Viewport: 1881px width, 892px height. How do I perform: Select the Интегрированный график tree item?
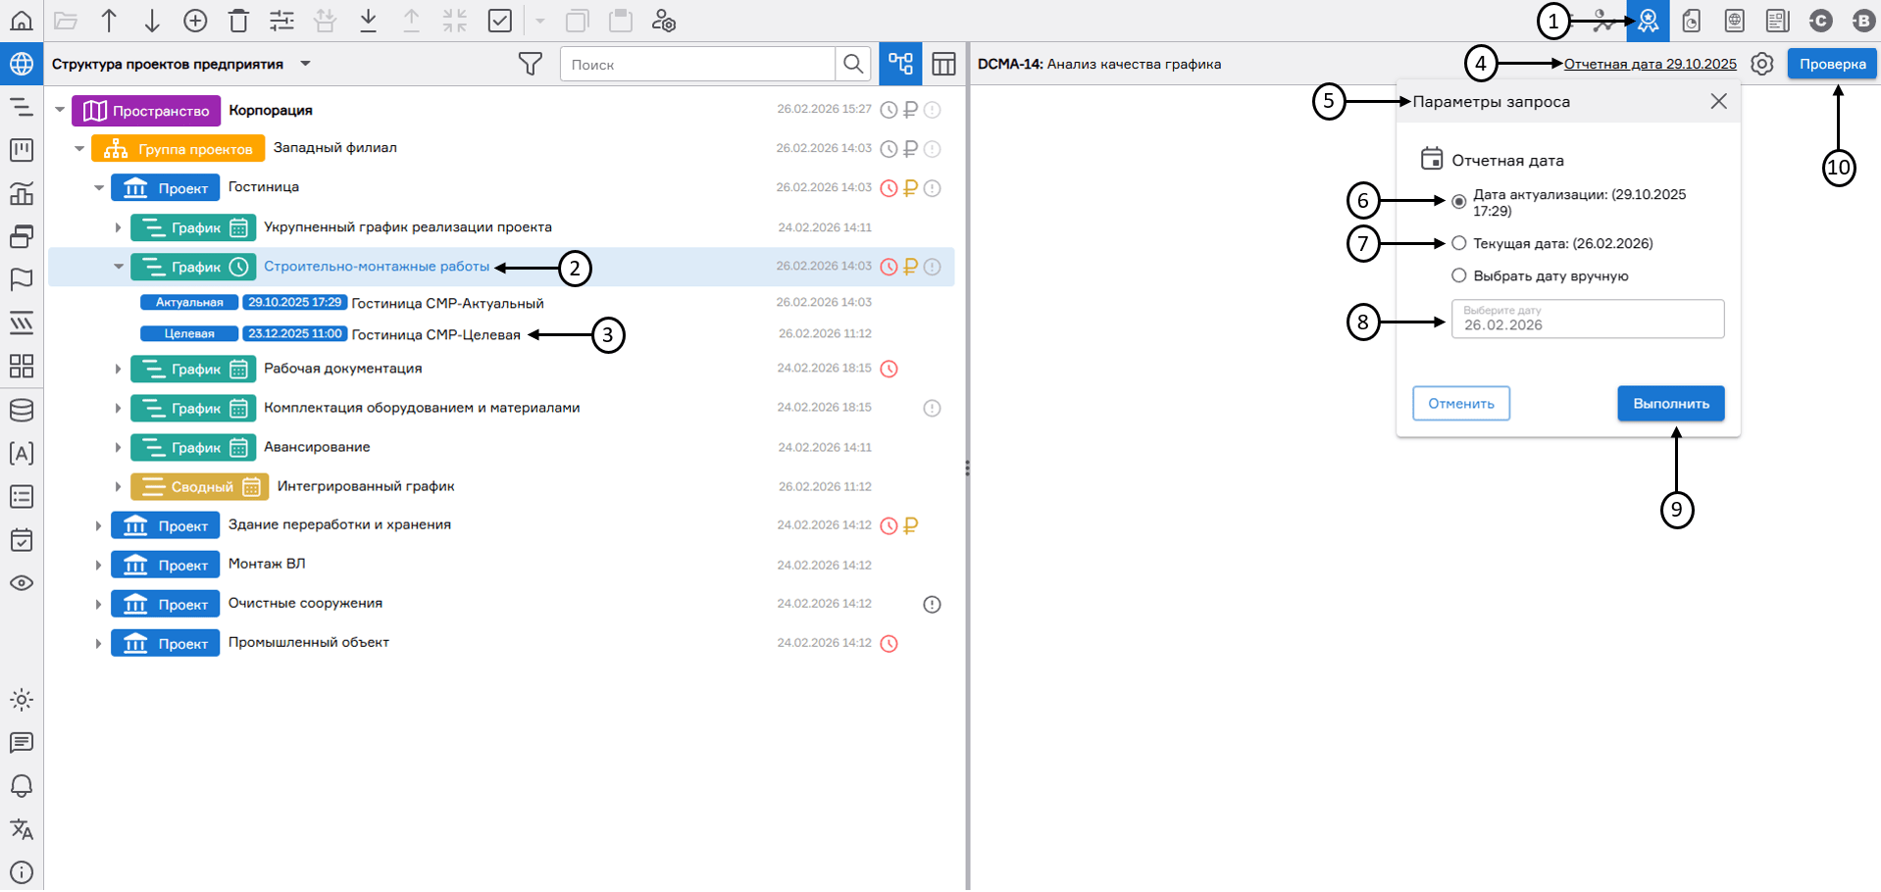365,486
